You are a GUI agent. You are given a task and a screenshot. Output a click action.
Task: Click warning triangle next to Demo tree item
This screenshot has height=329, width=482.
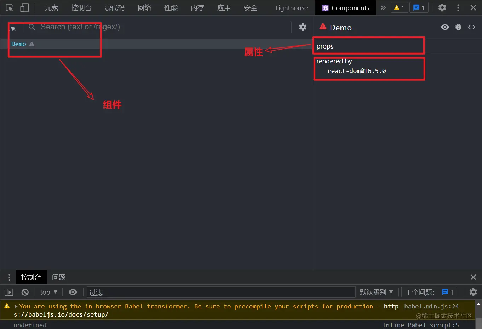tap(31, 44)
